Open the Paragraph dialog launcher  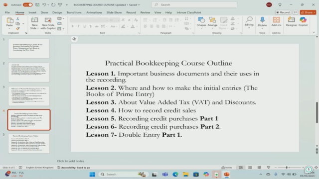[x=193, y=33]
